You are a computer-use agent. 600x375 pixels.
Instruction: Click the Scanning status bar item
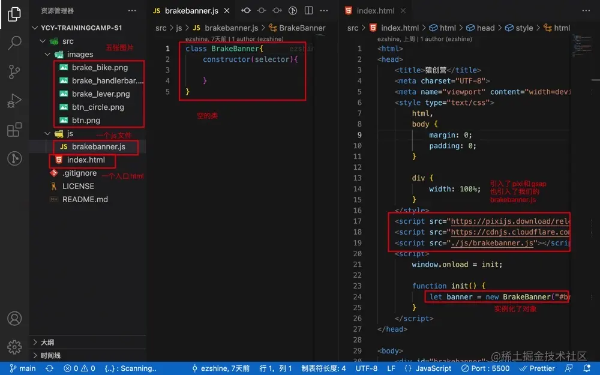pyautogui.click(x=130, y=368)
